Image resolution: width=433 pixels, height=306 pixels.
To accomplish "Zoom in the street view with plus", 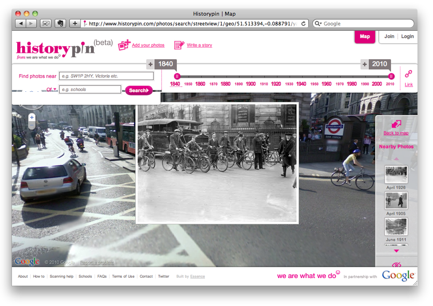I will 32,118.
